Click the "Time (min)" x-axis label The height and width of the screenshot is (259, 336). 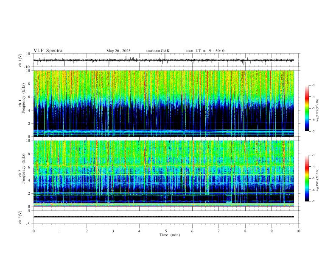point(170,235)
